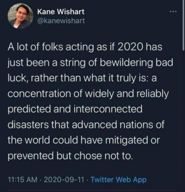The width and height of the screenshot is (185, 192).
Task: Open the three-dot more options menu
Action: (x=173, y=12)
